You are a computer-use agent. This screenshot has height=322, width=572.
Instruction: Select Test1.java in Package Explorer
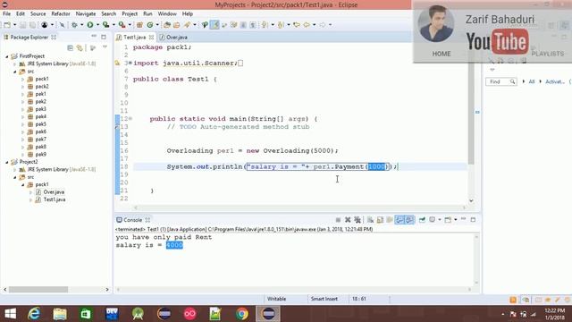point(55,199)
